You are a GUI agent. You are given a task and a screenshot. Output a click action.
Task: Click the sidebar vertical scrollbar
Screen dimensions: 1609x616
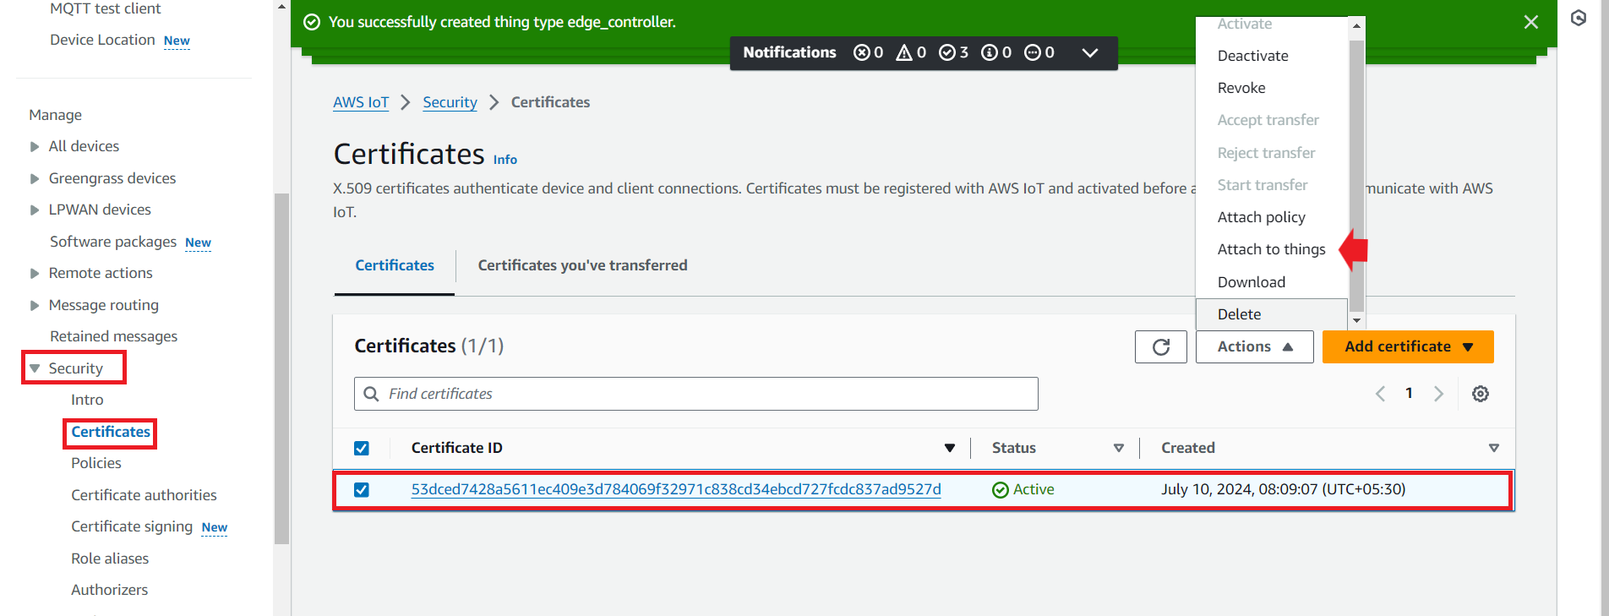click(282, 368)
